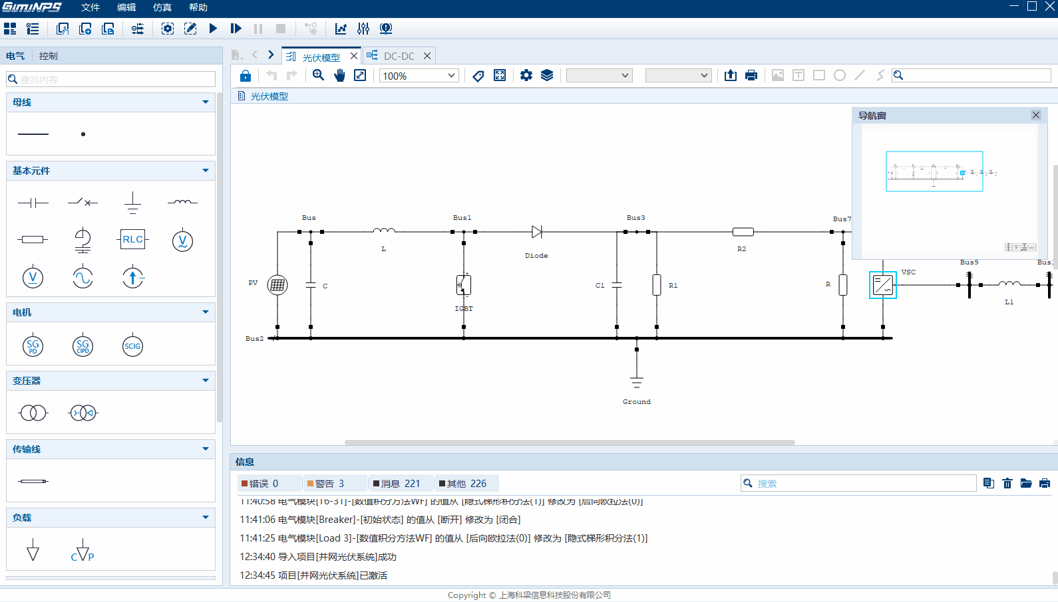The image size is (1058, 602).
Task: Switch to the 控制 control panel tab
Action: click(x=48, y=56)
